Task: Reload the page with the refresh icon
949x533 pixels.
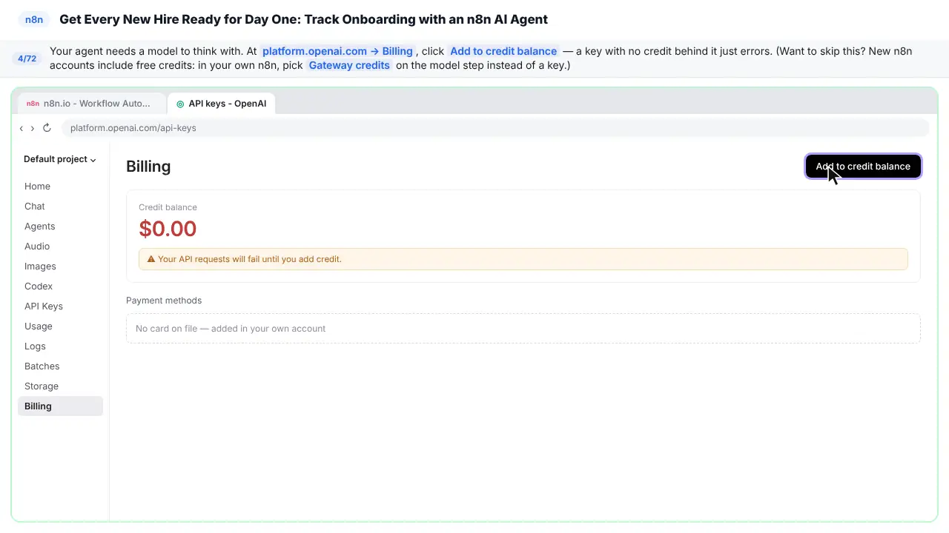Action: pos(47,128)
